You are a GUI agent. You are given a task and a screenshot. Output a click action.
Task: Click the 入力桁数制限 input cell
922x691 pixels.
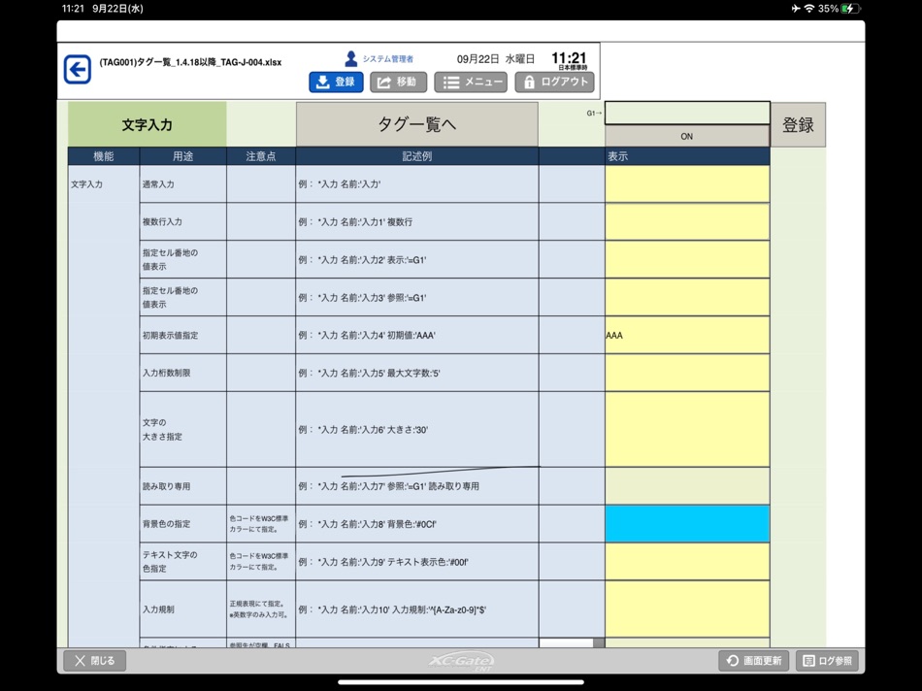tap(687, 373)
